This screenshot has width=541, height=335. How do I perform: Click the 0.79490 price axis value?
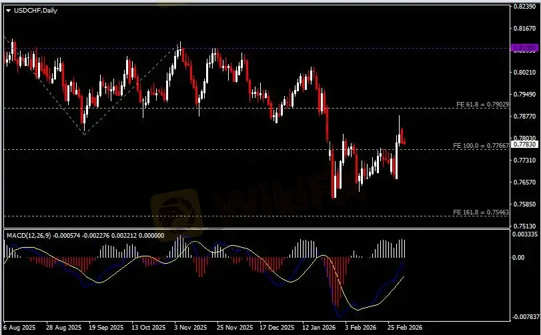524,94
